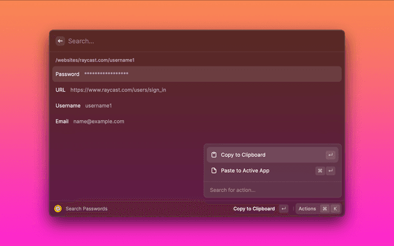The image size is (394, 246).
Task: Focus the Search for action field
Action: 272,190
